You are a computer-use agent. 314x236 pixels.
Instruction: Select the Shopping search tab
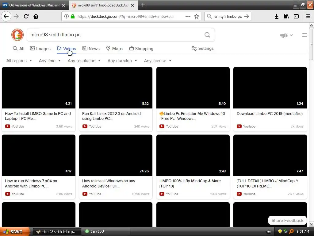(141, 49)
